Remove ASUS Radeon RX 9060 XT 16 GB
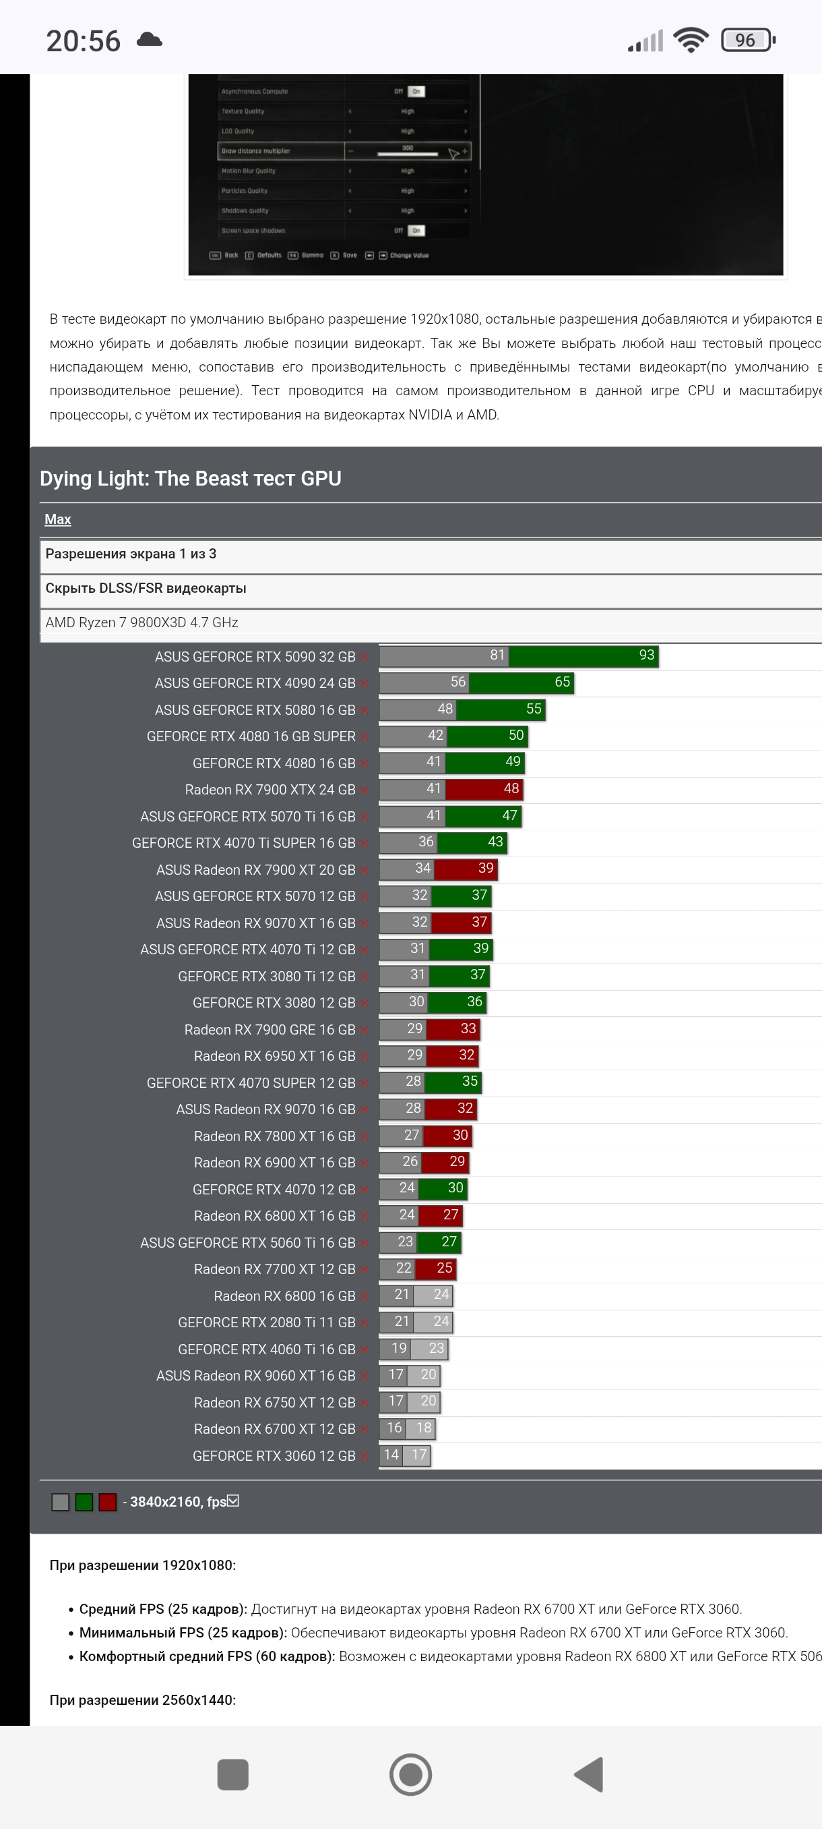Viewport: 822px width, 1829px height. (x=365, y=1376)
